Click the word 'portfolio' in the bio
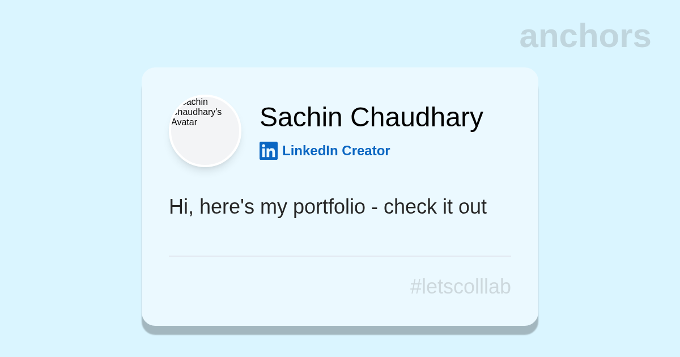 tap(329, 207)
